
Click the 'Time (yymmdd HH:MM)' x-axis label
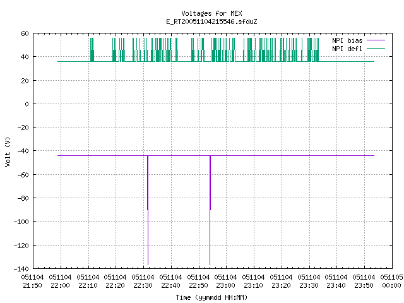tap(211, 297)
